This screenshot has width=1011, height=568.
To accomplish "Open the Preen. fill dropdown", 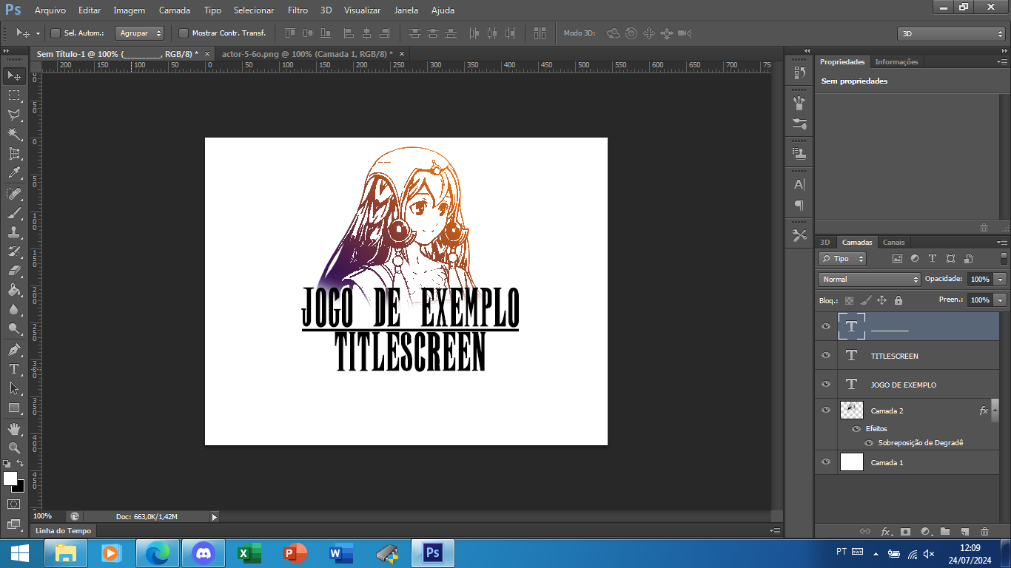I will [1001, 300].
